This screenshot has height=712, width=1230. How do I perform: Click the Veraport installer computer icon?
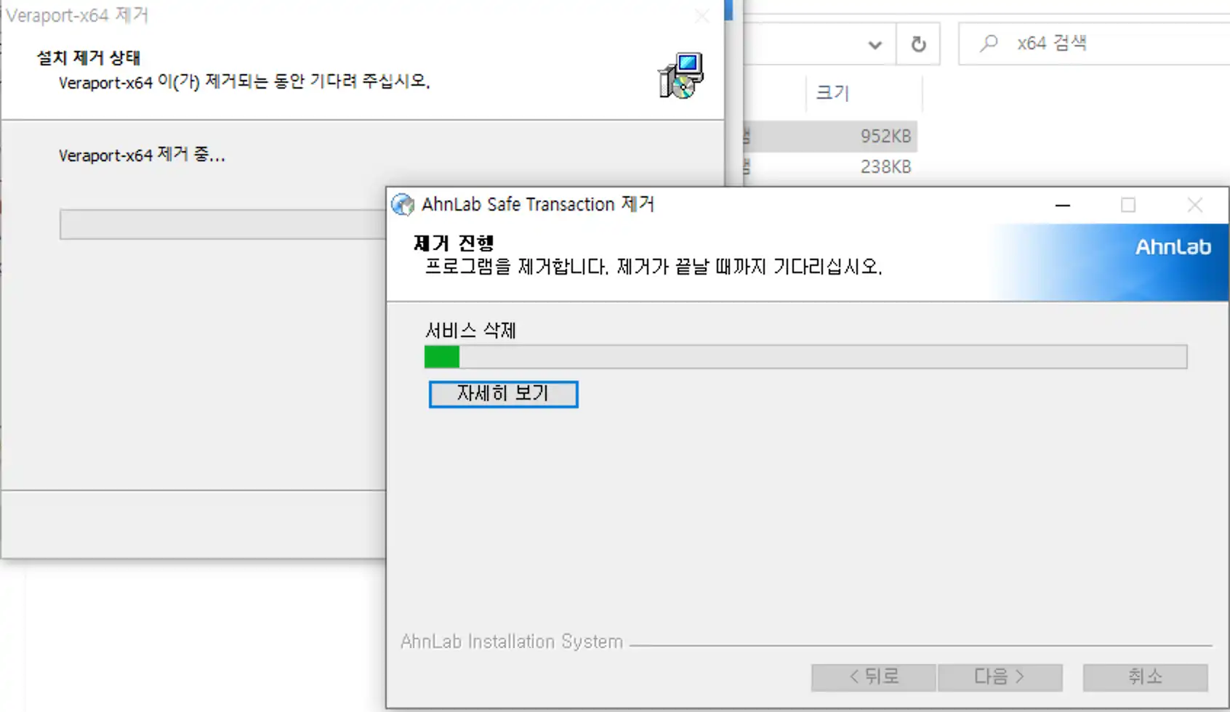coord(681,76)
